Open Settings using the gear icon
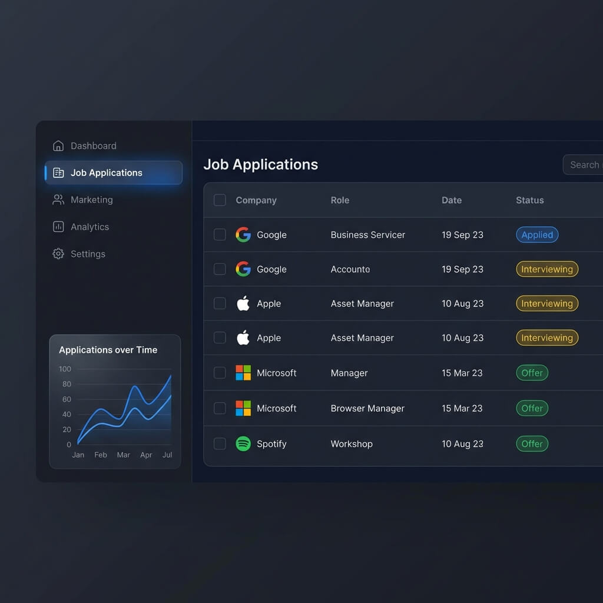 click(58, 254)
